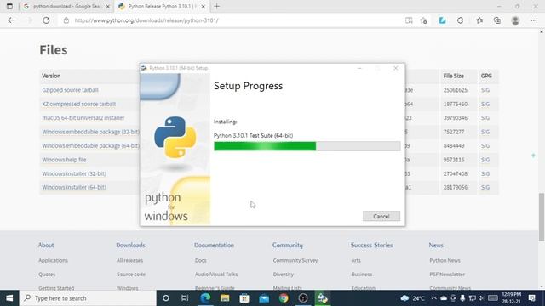This screenshot has width=545, height=306.
Task: Open the Docs footer link
Action: tap(201, 260)
